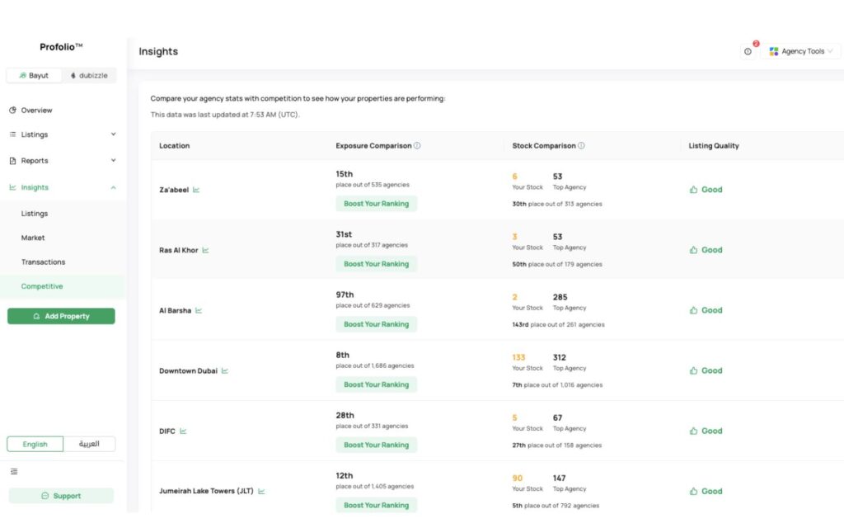Viewport: 844px width, 528px height.
Task: Click the Agency Tools colored grid icon
Action: click(x=773, y=51)
